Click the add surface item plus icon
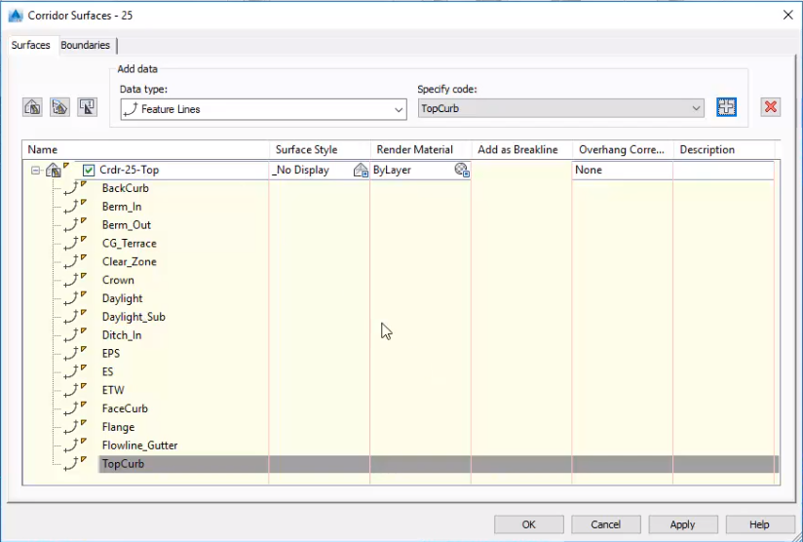Image resolution: width=803 pixels, height=542 pixels. tap(726, 107)
